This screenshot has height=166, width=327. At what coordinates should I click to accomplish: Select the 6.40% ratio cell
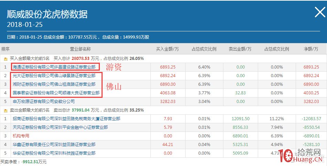(x=204, y=67)
